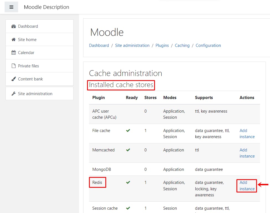Click the Private files document icon
Image resolution: width=270 pixels, height=213 pixels.
(x=14, y=66)
